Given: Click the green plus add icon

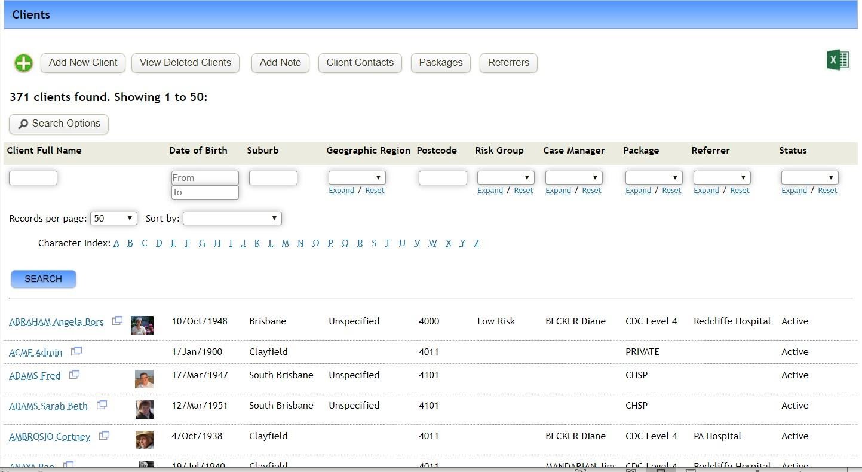Looking at the screenshot, I should pyautogui.click(x=23, y=63).
